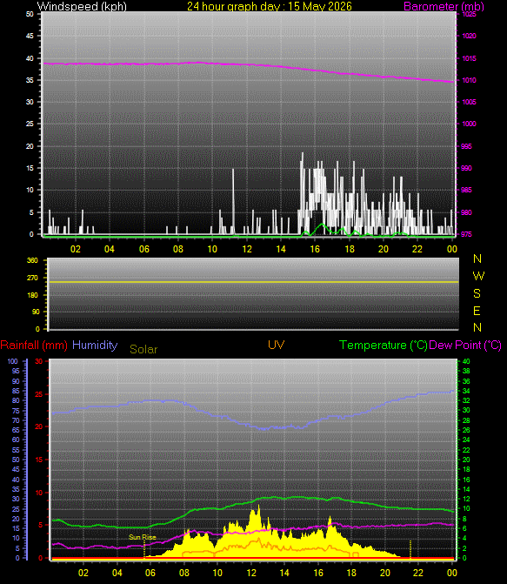Click the W direction label on wind chart

[x=478, y=276]
